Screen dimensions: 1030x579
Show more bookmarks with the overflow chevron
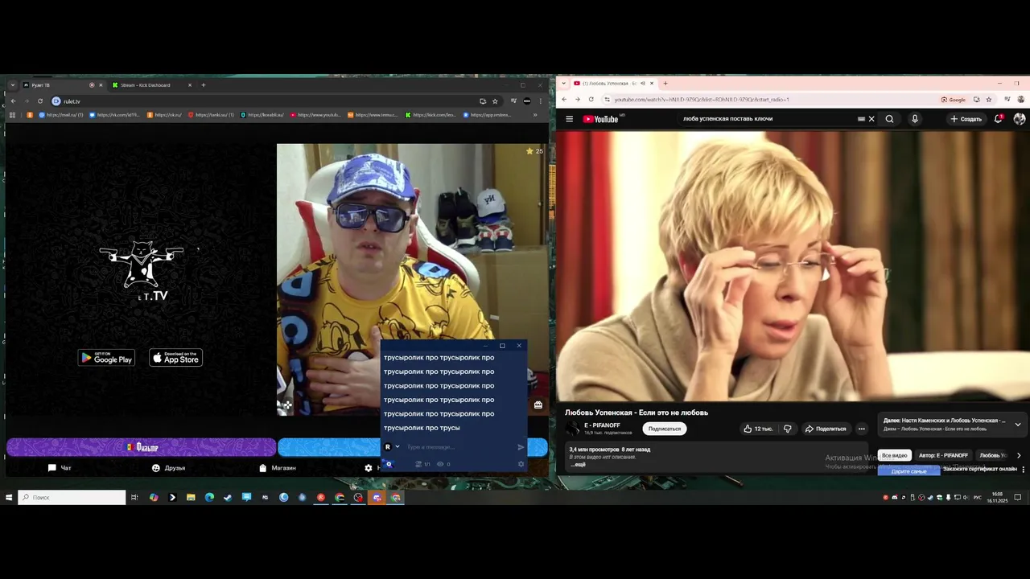point(535,115)
